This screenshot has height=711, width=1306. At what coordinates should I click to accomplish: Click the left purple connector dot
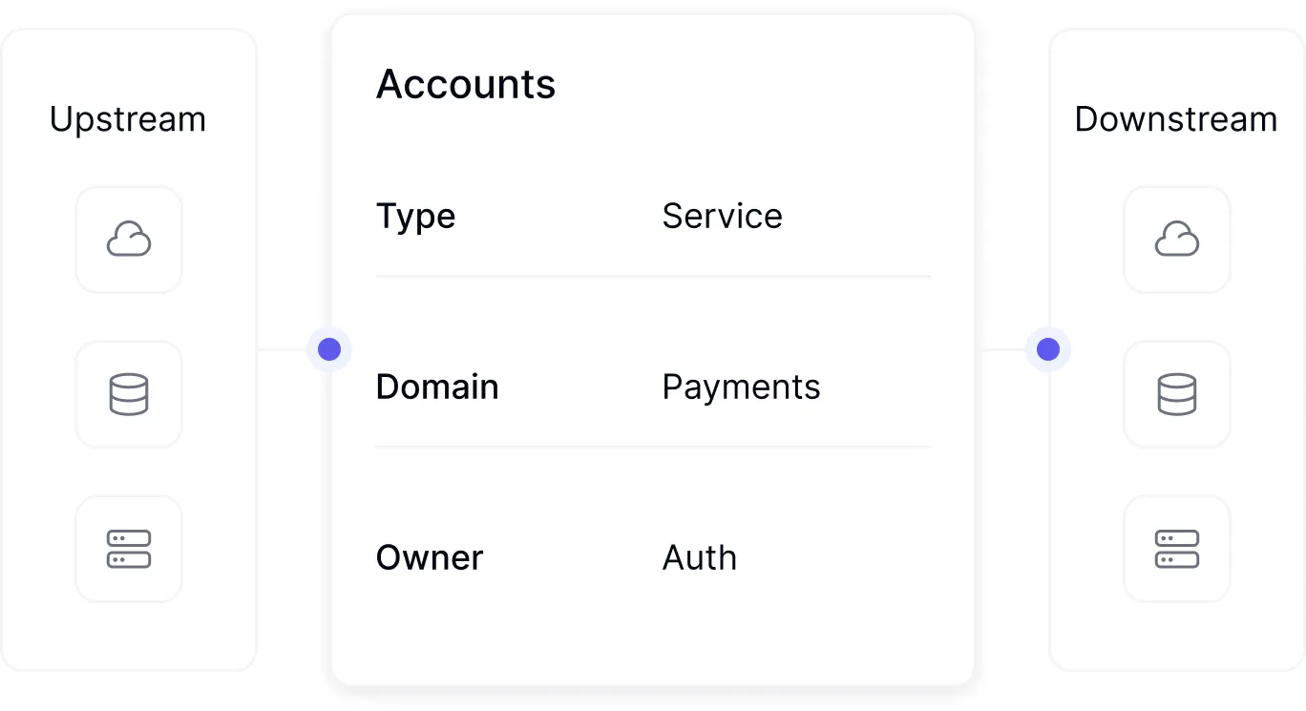329,349
